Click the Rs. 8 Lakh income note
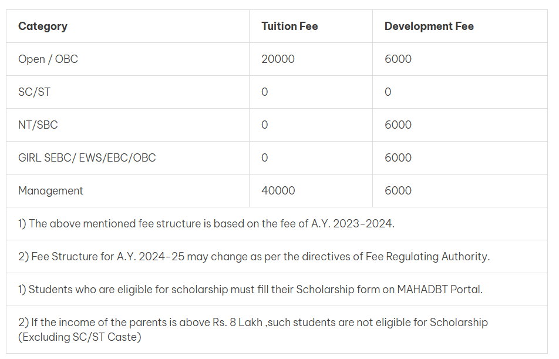This screenshot has width=559, height=359. [252, 329]
